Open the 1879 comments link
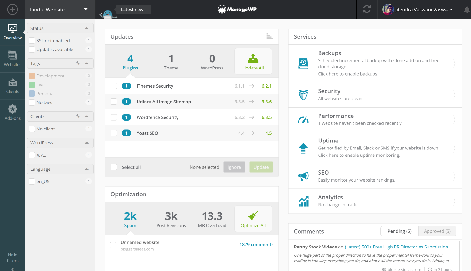 257,244
